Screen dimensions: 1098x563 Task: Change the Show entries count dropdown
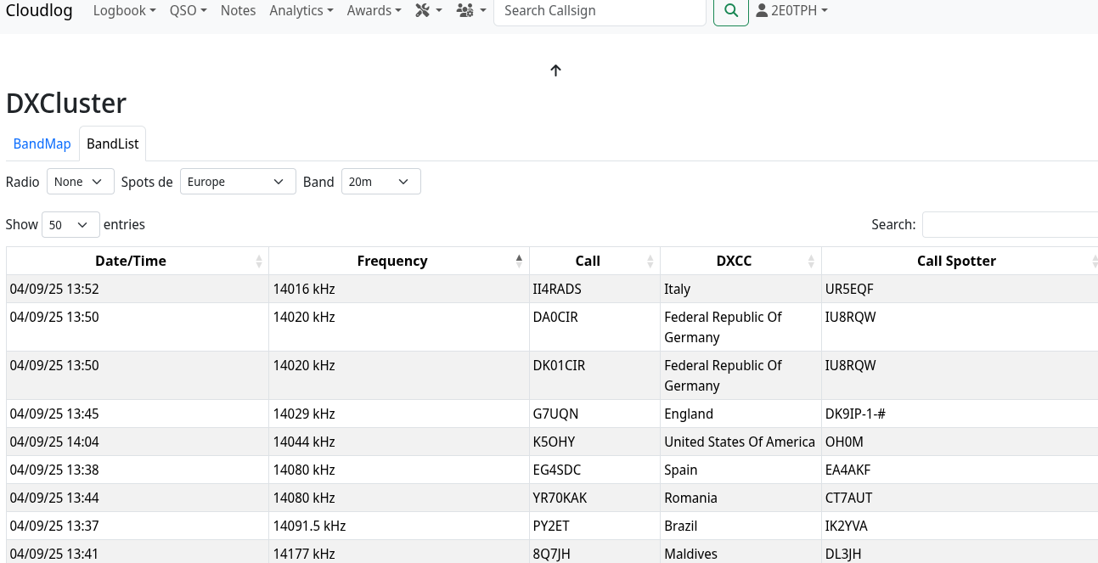pyautogui.click(x=70, y=225)
